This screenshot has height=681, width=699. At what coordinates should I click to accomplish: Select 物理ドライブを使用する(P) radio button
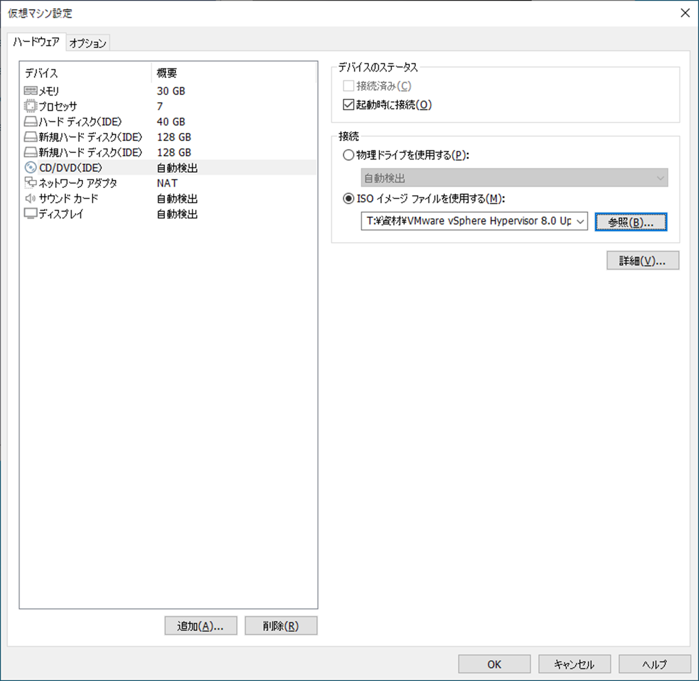[x=348, y=155]
